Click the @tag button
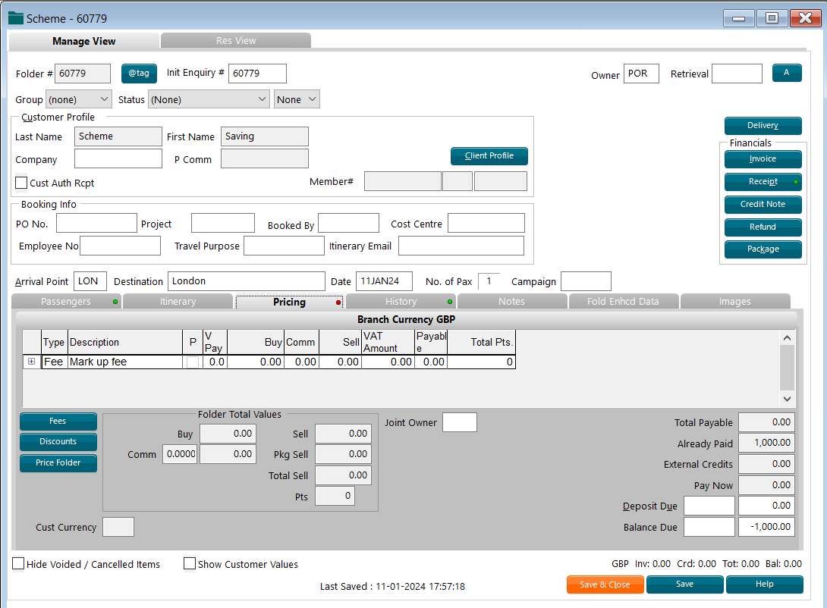 tap(139, 74)
